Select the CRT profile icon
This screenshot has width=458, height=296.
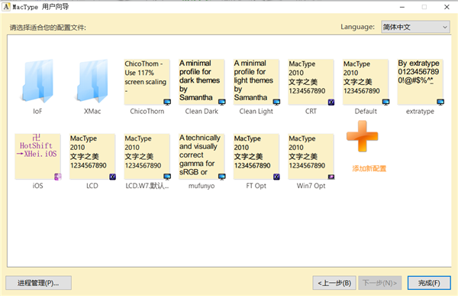tap(311, 82)
